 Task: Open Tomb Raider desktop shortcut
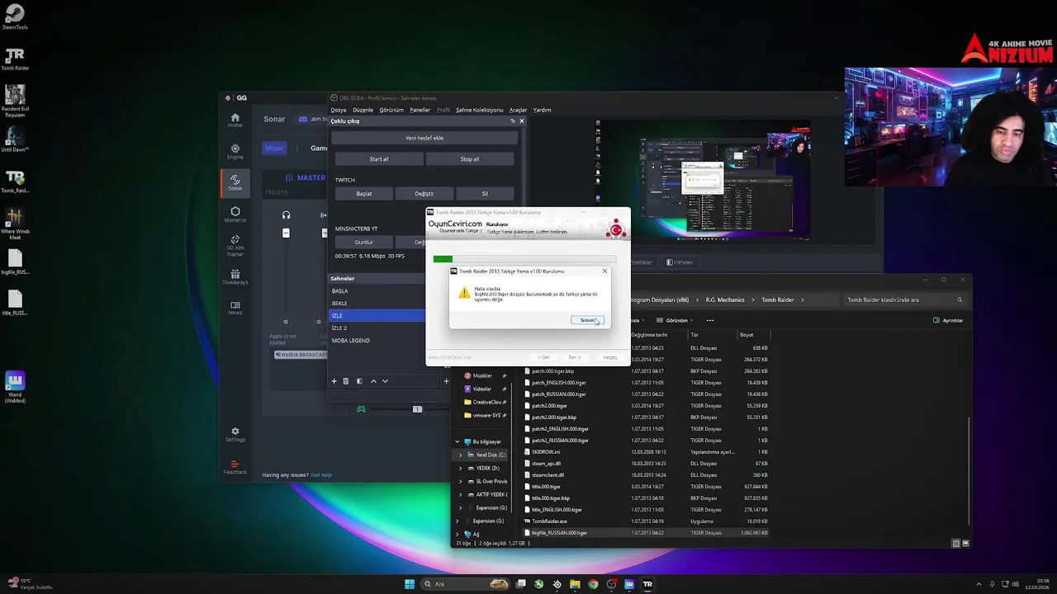coord(15,59)
